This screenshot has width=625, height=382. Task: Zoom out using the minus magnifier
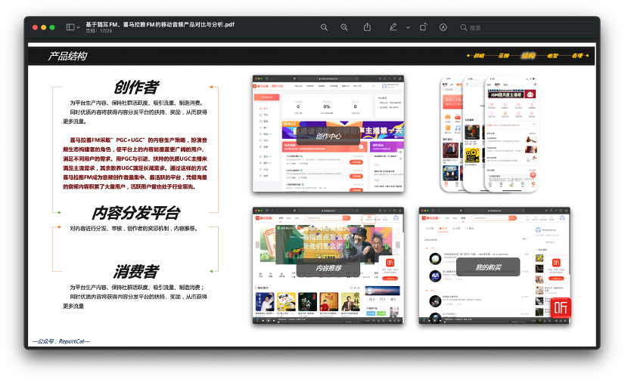coord(324,27)
